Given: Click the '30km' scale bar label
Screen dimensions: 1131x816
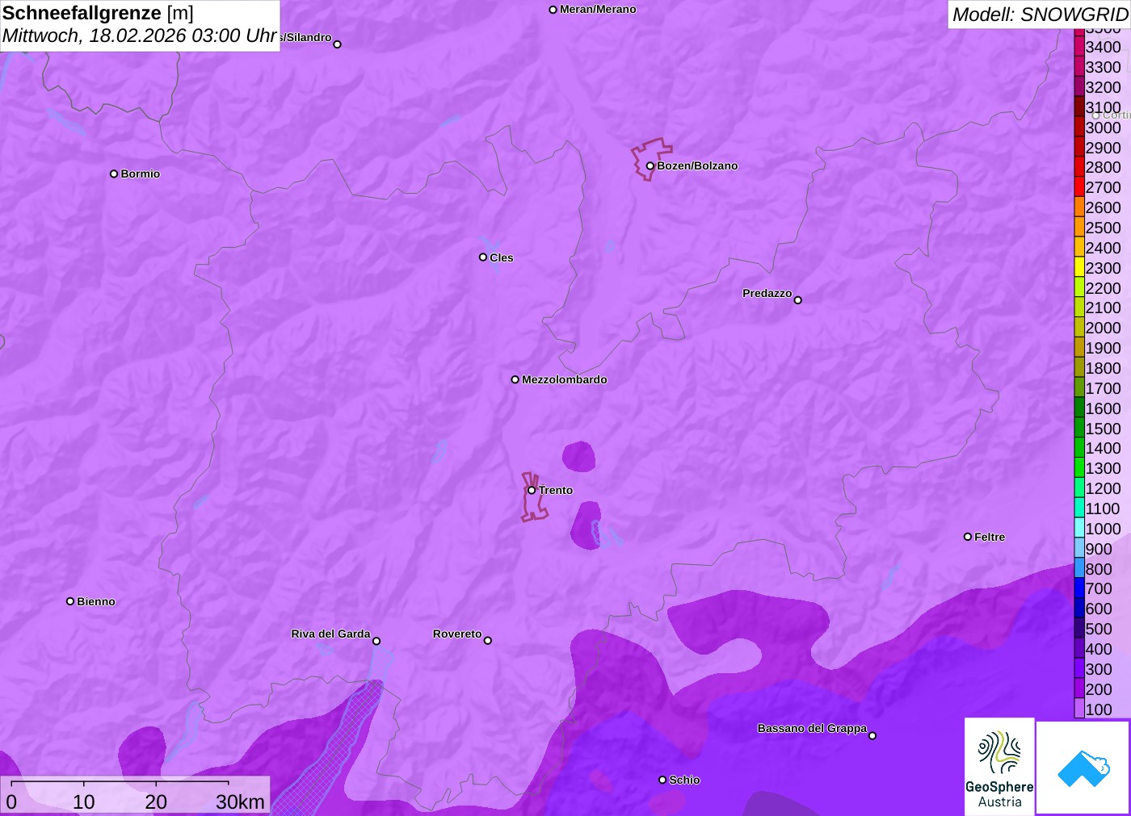Looking at the screenshot, I should pos(240,801).
